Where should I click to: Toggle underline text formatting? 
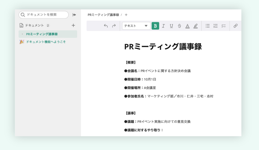171,26
